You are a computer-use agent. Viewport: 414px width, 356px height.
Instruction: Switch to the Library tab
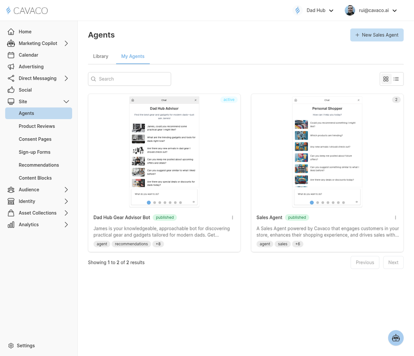point(100,56)
